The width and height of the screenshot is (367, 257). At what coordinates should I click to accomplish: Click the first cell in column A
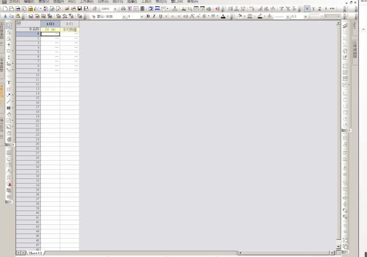(50, 34)
